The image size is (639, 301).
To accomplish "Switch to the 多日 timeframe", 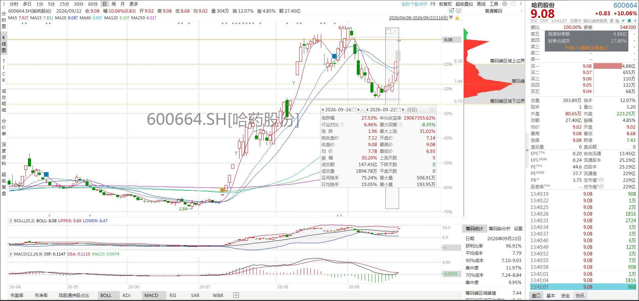I will tap(27, 4).
